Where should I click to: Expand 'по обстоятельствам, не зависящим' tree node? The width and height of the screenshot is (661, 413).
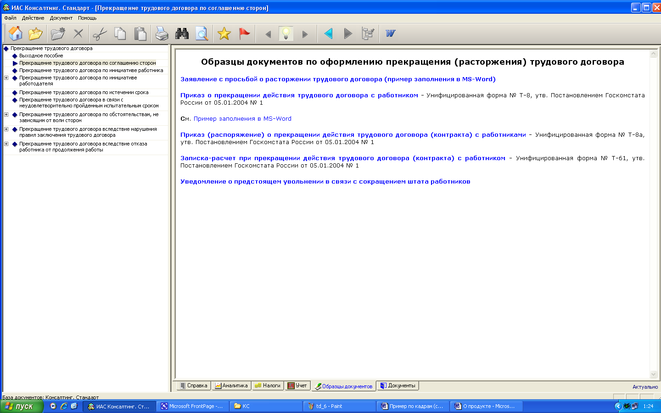(6, 115)
